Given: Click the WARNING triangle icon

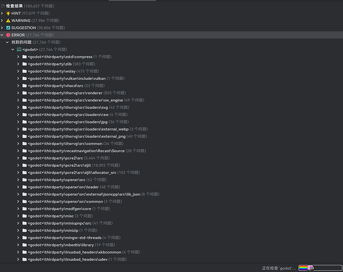Looking at the screenshot, I should coord(8,21).
